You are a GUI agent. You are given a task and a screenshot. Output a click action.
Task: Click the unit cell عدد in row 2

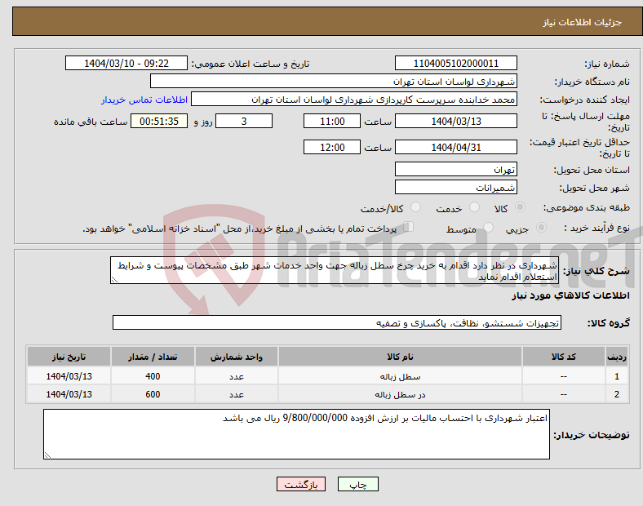click(237, 394)
